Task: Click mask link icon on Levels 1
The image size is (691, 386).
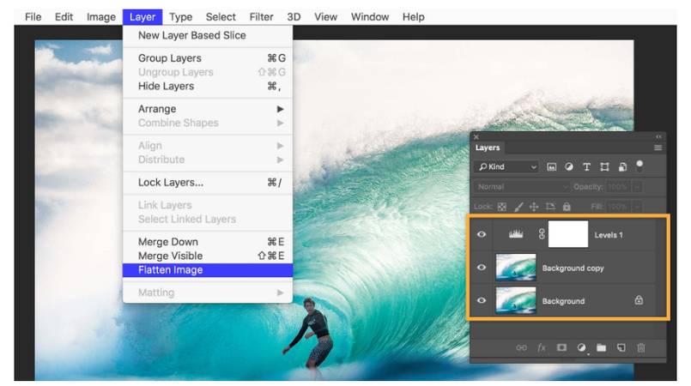Action: (542, 234)
